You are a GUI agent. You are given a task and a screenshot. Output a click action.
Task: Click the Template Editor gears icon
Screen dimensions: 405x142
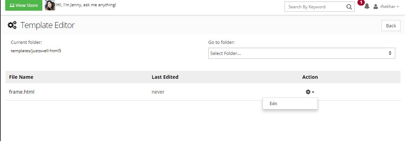[x=12, y=25]
